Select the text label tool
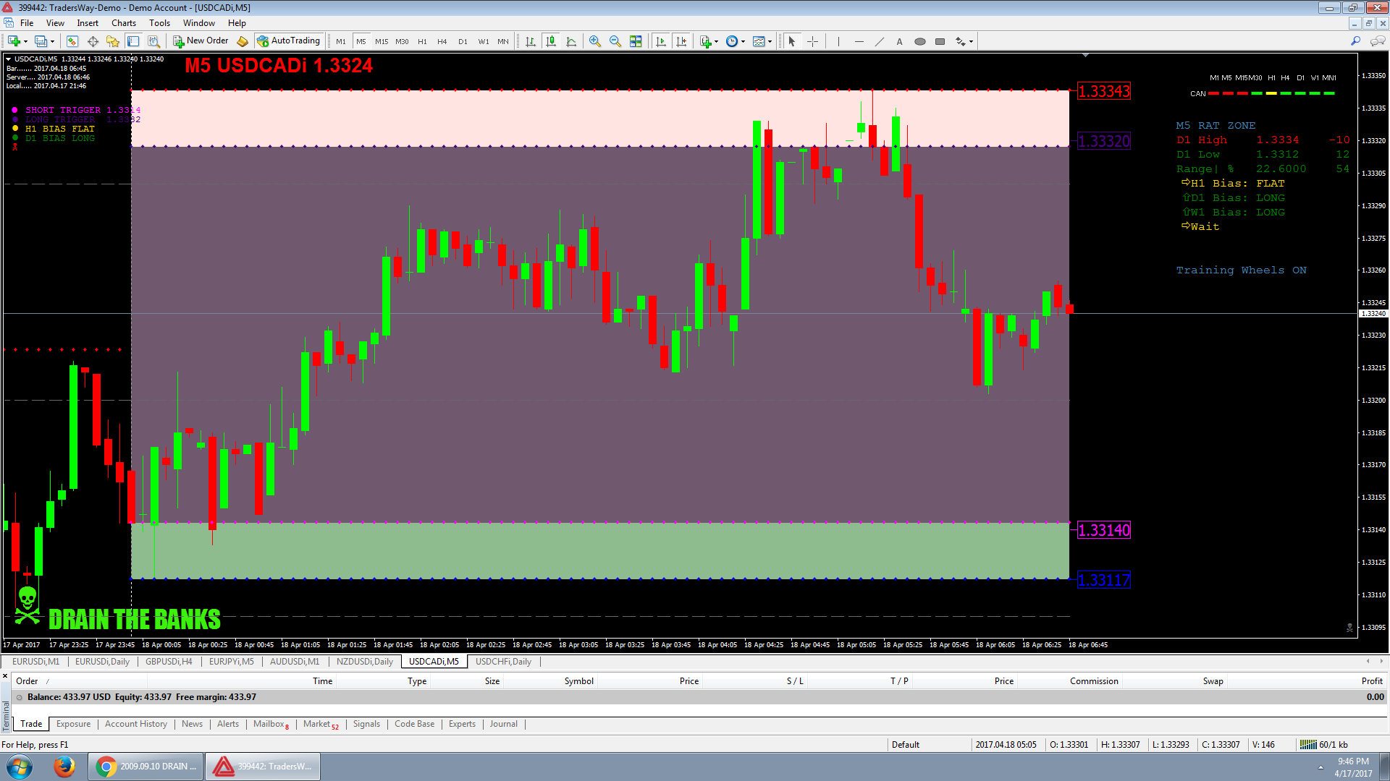The height and width of the screenshot is (781, 1390). [899, 41]
